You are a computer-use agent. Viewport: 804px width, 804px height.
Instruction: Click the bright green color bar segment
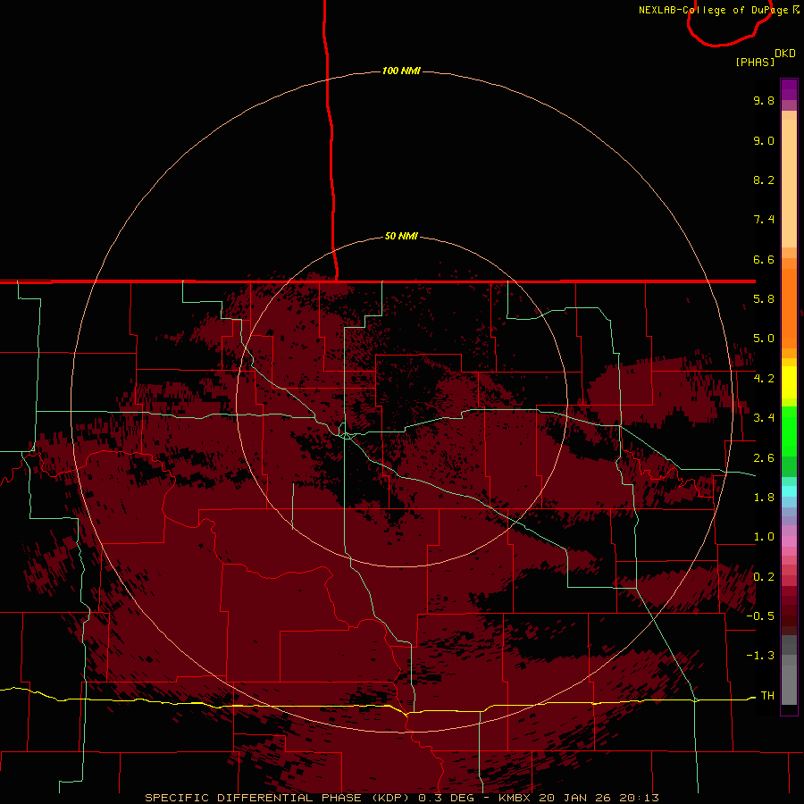coord(789,431)
